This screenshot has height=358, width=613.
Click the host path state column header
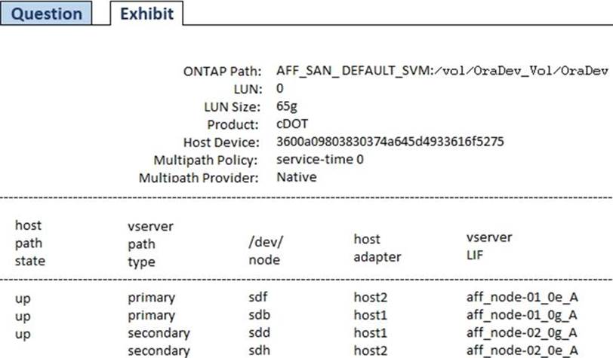point(30,244)
